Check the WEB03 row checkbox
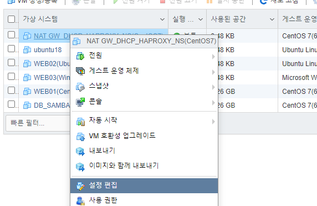This screenshot has width=317, height=206. [11, 77]
